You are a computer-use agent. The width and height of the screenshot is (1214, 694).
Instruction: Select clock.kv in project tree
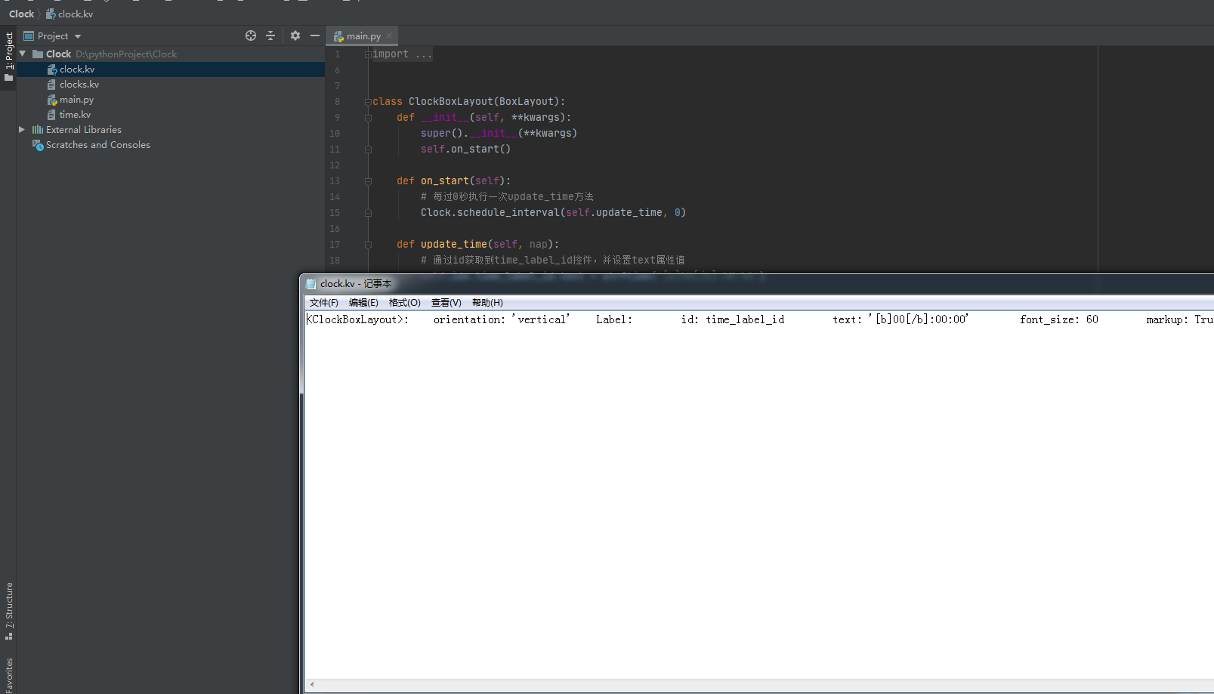76,69
